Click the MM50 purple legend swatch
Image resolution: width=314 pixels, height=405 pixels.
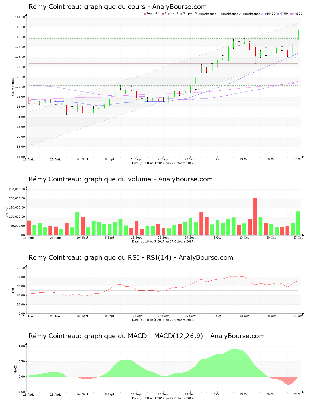point(278,14)
